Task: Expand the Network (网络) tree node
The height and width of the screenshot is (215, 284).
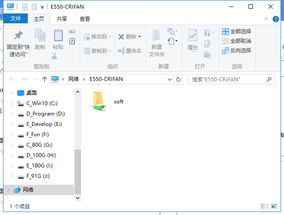Action: click(x=8, y=190)
